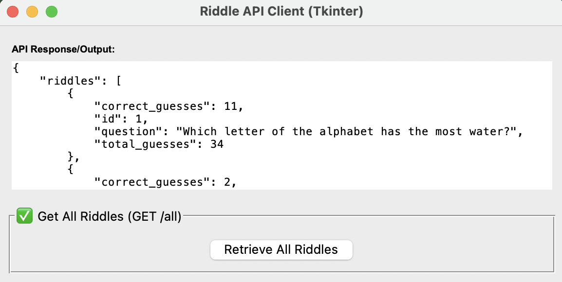Viewport: 562px width, 282px height.
Task: Close the Riddle API Client window
Action: [x=13, y=11]
